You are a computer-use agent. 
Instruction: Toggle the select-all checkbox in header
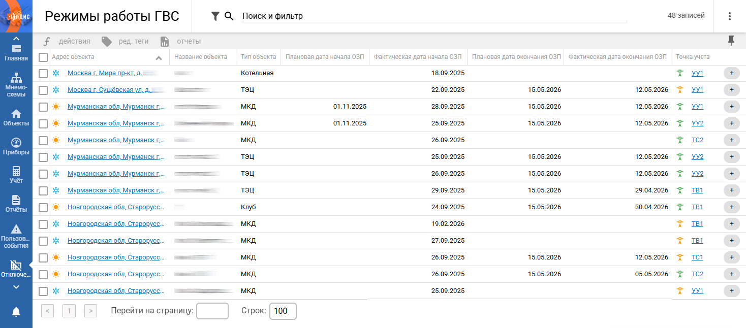[43, 57]
